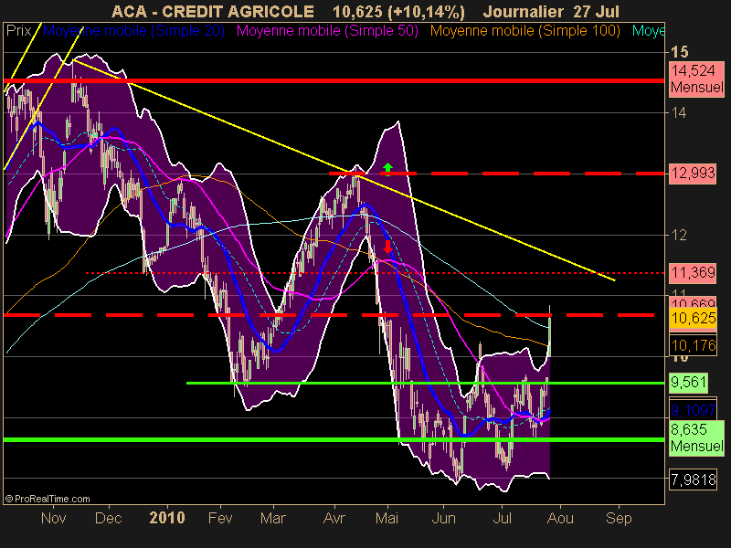Click 'Journalier 27 Jul' timeframe text
731x548 pixels.
[x=551, y=12]
